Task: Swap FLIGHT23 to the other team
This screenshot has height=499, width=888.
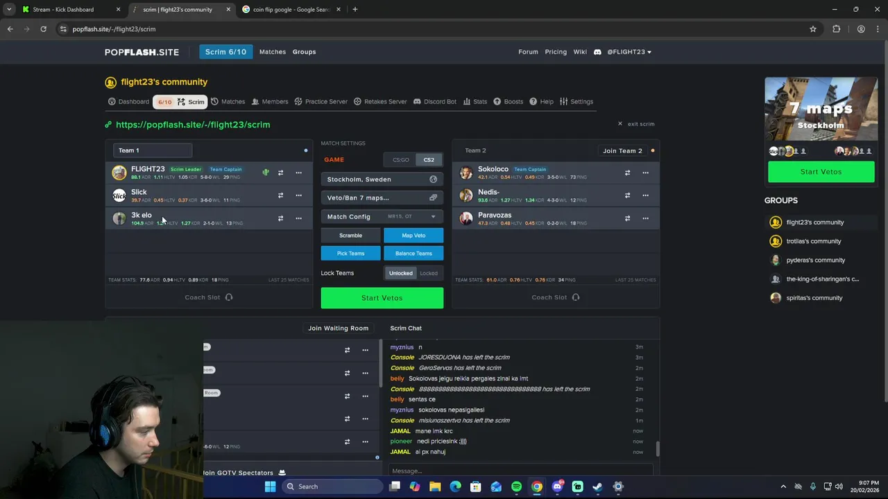Action: tap(280, 173)
